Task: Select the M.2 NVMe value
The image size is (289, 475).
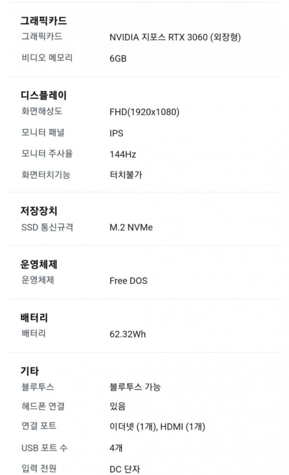Action: 131,228
